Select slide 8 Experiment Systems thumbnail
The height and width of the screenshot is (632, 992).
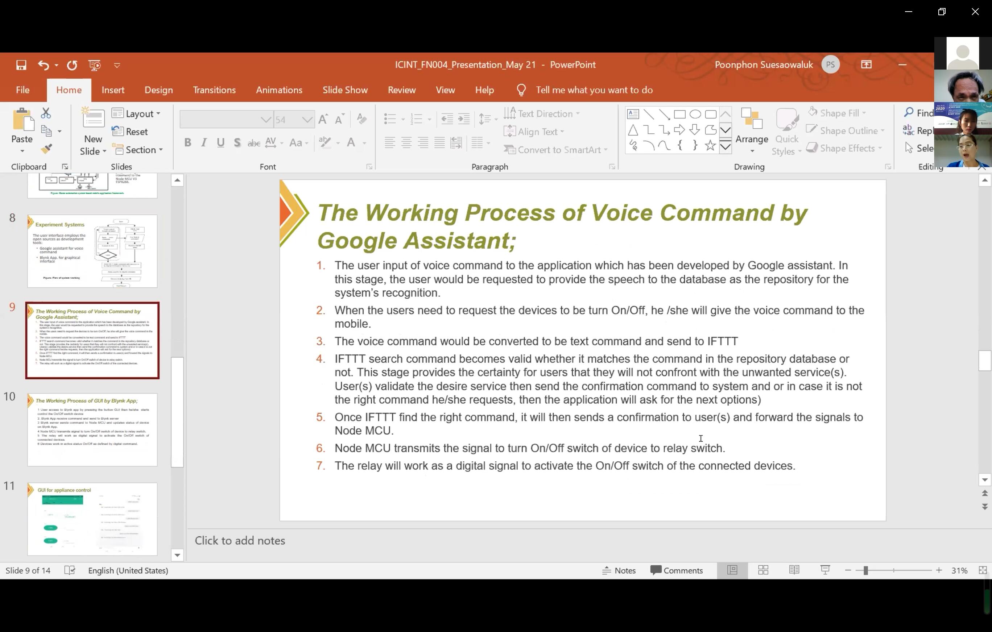92,251
